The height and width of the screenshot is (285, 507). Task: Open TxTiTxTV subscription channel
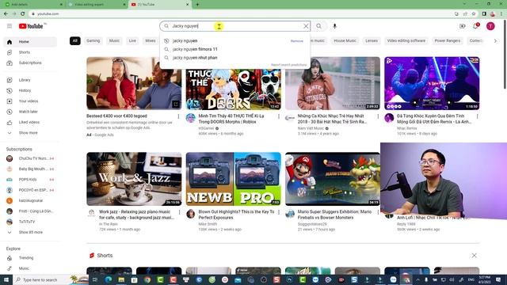pos(30,222)
